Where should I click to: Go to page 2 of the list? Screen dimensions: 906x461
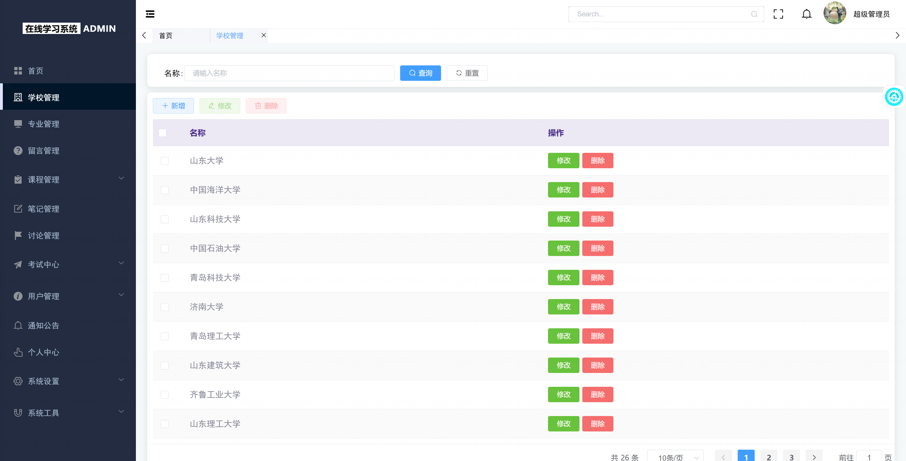pos(769,457)
